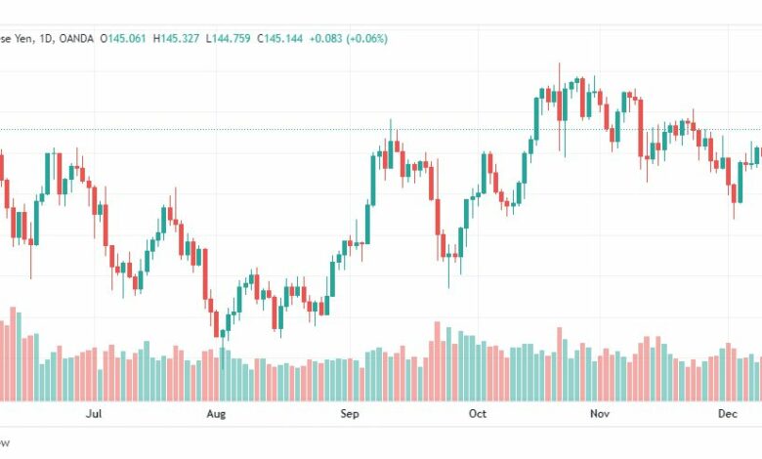
Task: Open the 1D interval label in chart legend
Action: pyautogui.click(x=45, y=38)
